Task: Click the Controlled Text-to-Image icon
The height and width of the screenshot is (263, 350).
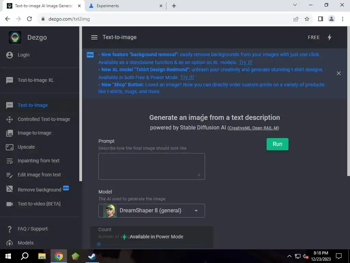Action: (10, 120)
